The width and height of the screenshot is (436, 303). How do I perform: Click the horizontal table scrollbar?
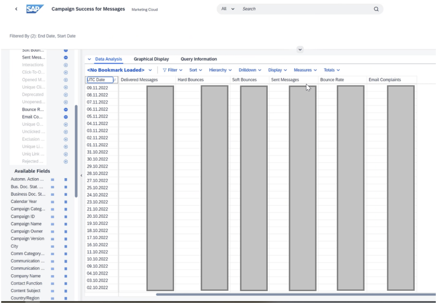click(294, 294)
